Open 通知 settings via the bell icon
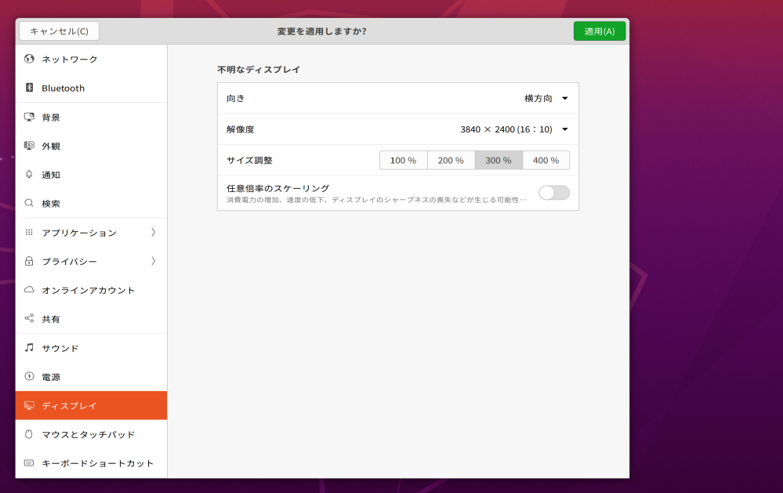Viewport: 783px width, 493px height. pyautogui.click(x=29, y=175)
